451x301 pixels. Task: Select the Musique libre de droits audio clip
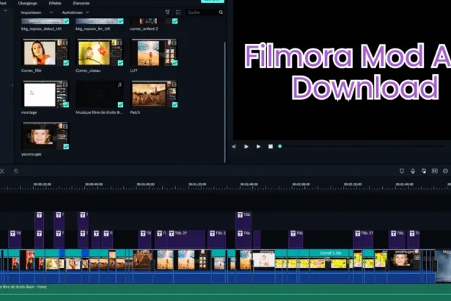[x=100, y=94]
